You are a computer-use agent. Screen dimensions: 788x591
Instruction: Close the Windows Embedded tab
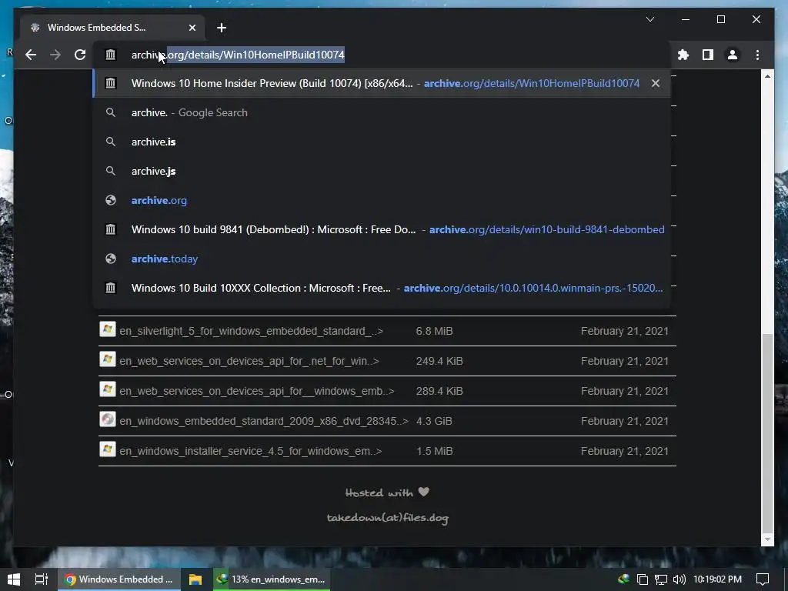pyautogui.click(x=192, y=28)
